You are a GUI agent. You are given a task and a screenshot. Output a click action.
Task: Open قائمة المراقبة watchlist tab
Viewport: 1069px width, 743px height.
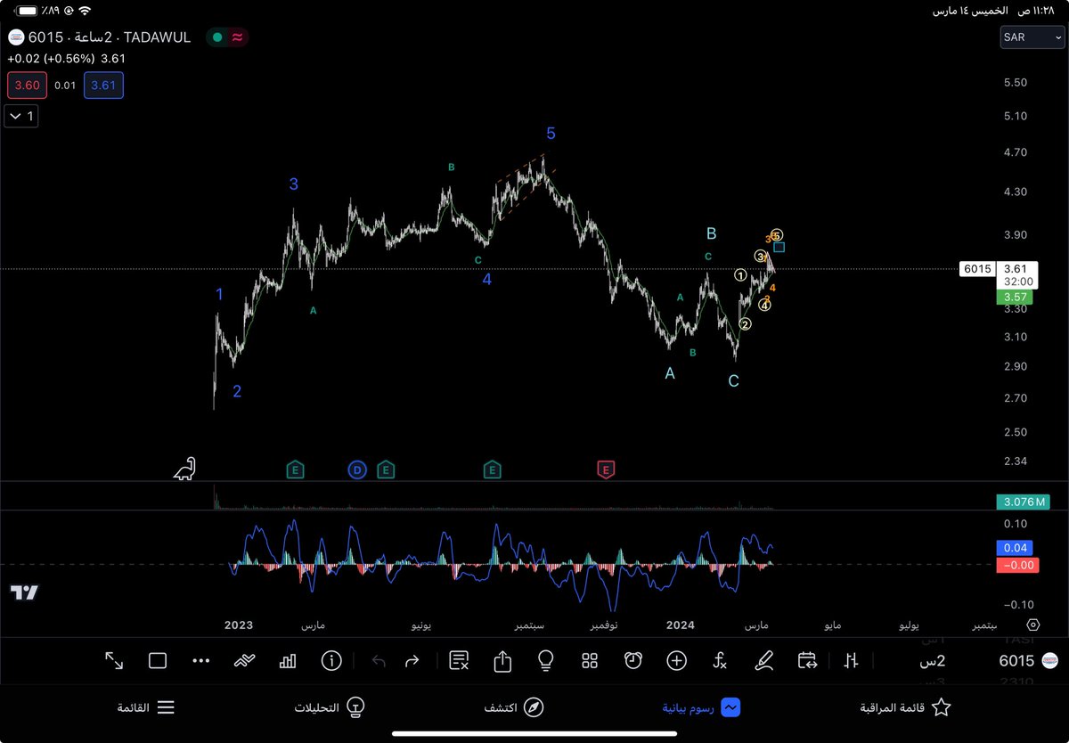[905, 707]
